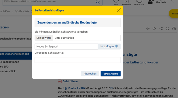Viewport: 178px width, 98px height.
Task: Click the dialog title 'Zuwendungen an ausländische Begünstigte'
Action: pyautogui.click(x=67, y=22)
